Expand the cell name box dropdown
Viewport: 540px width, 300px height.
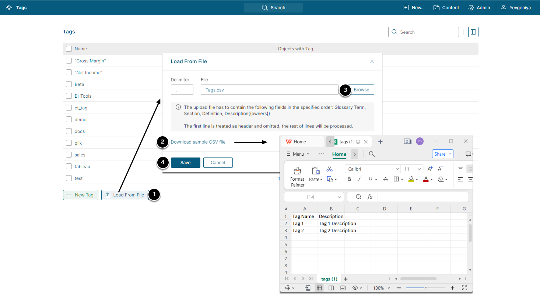[339, 197]
